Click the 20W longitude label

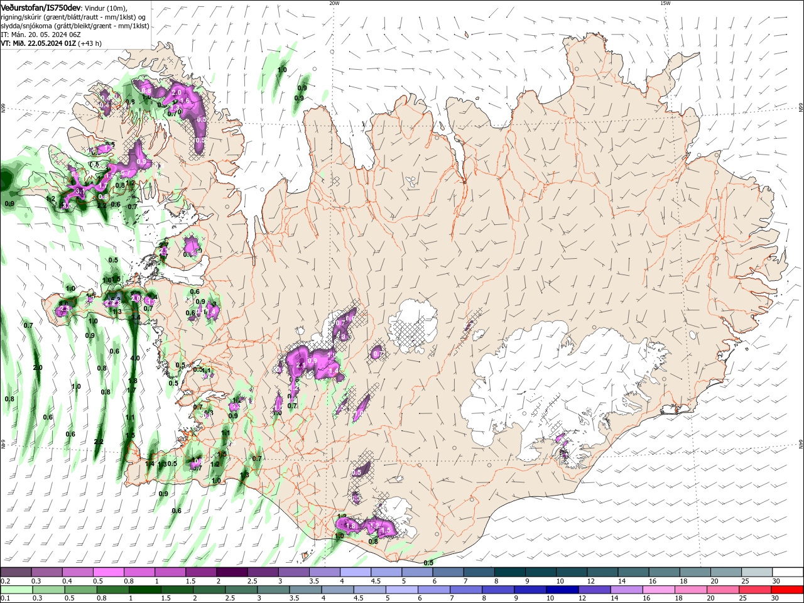[334, 3]
